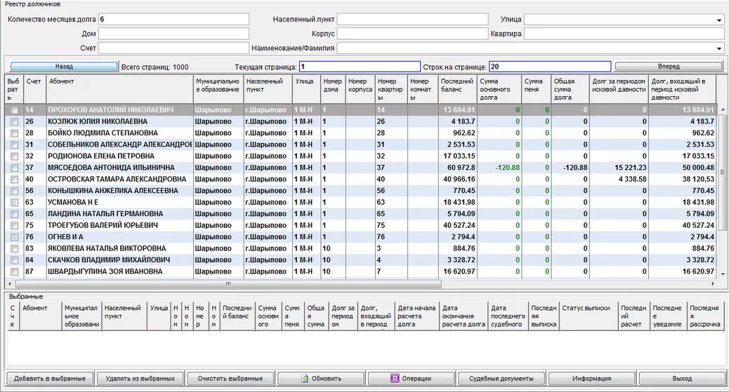729x392 pixels.
Task: Click the Информация button
Action: (x=591, y=379)
